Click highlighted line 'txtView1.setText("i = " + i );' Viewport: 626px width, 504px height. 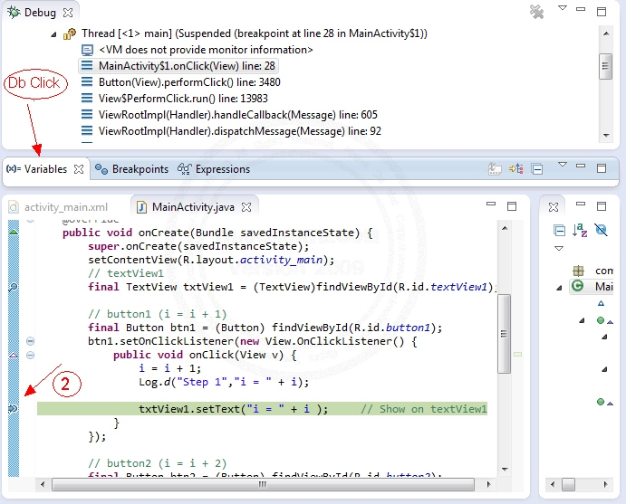(x=262, y=409)
